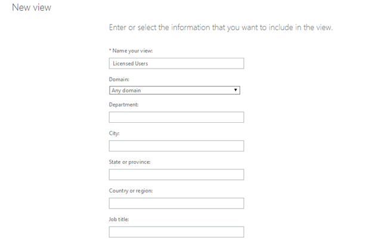Image resolution: width=372 pixels, height=245 pixels.
Task: Open the Domain dropdown list
Action: coord(174,90)
